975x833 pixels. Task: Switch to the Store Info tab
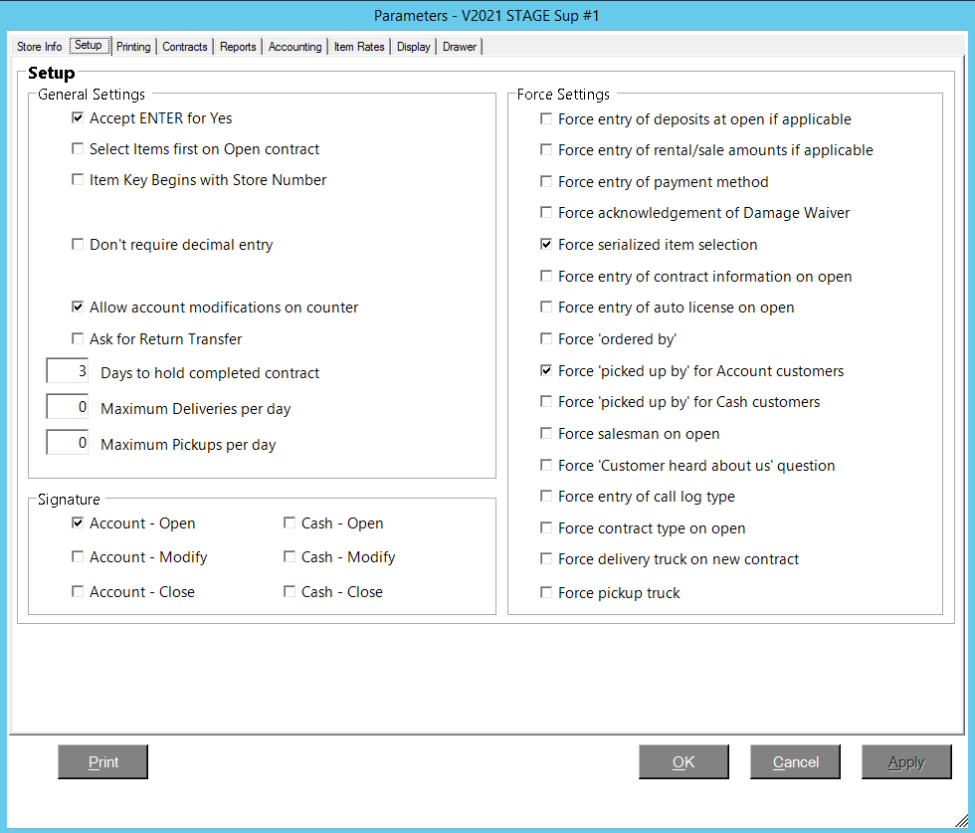tap(40, 47)
